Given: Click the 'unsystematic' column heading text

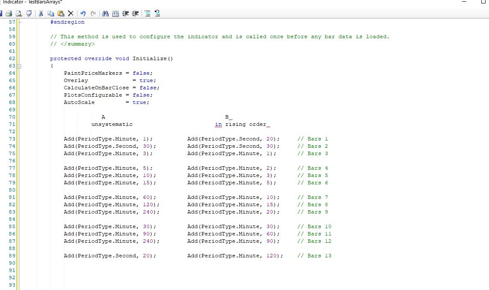Looking at the screenshot, I should coord(112,124).
